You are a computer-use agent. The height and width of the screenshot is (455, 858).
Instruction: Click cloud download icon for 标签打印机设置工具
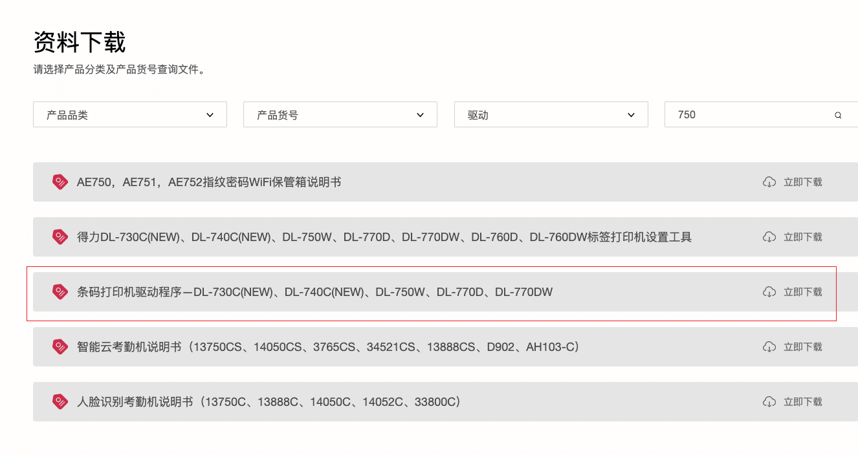[769, 237]
